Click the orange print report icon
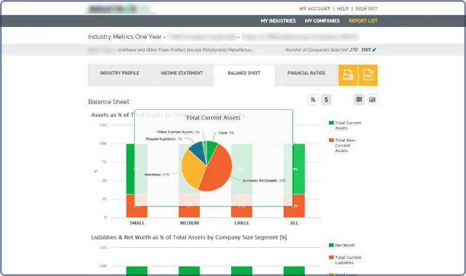This screenshot has height=276, width=466. [348, 75]
